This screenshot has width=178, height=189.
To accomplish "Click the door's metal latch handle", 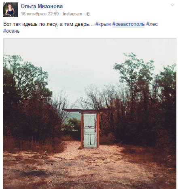I will pyautogui.click(x=89, y=127).
